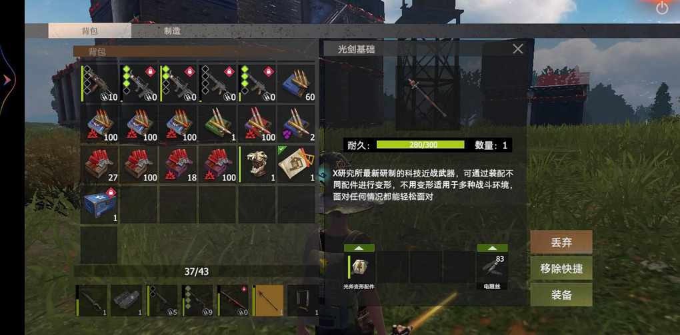Select the locked blue supply crate

[x=99, y=204]
